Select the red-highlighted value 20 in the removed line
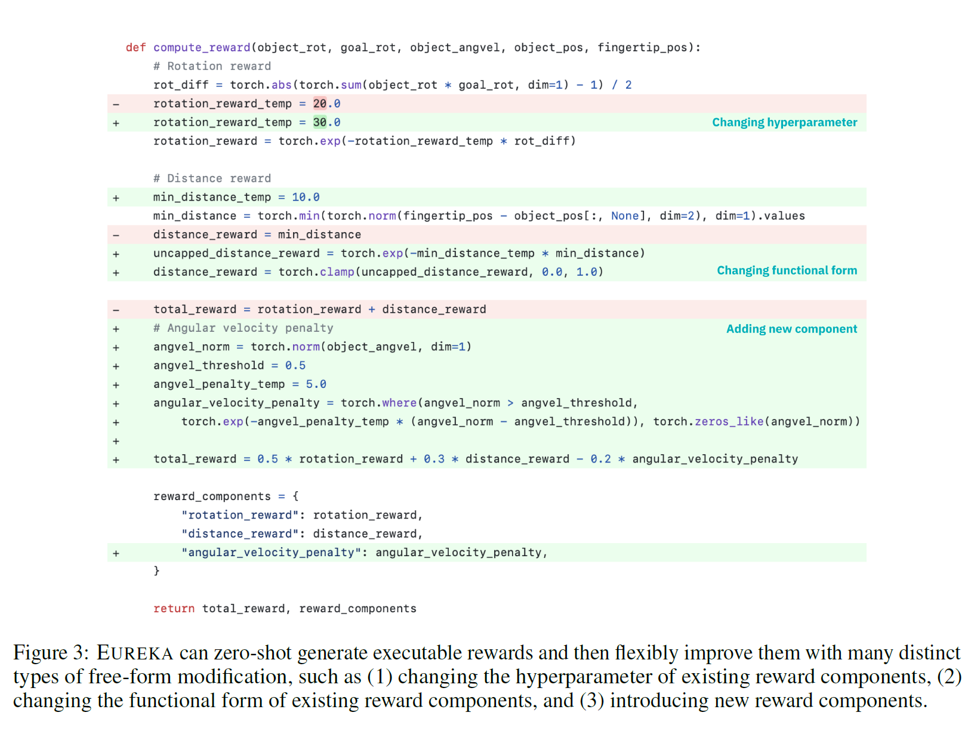Screen dimensions: 971x740 [320, 104]
